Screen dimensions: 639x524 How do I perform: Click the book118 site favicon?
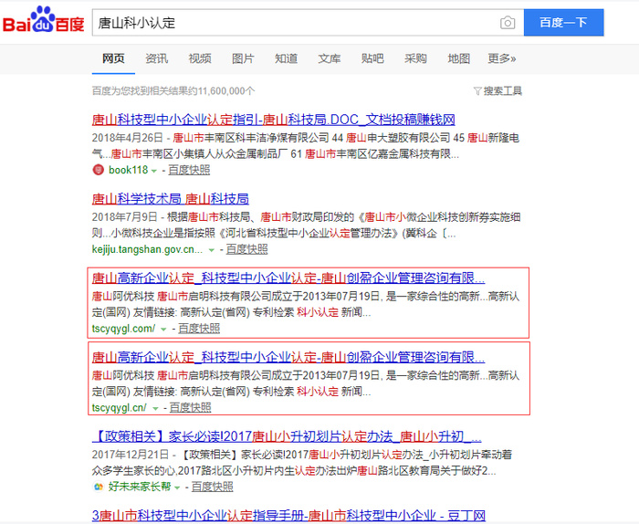[98, 170]
